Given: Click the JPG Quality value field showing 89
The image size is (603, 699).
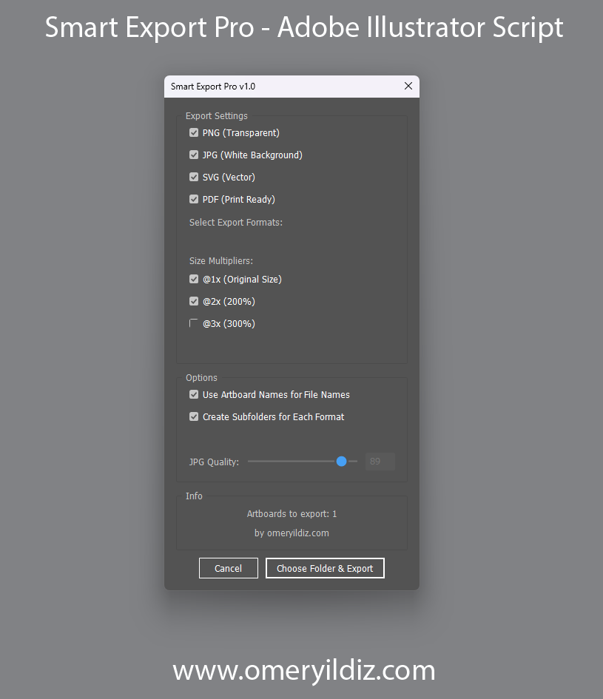Looking at the screenshot, I should point(380,462).
